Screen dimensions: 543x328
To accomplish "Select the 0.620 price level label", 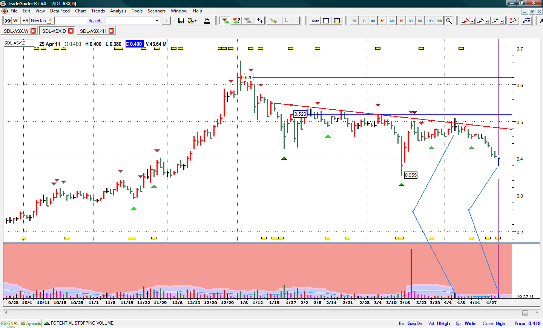I will coord(247,78).
